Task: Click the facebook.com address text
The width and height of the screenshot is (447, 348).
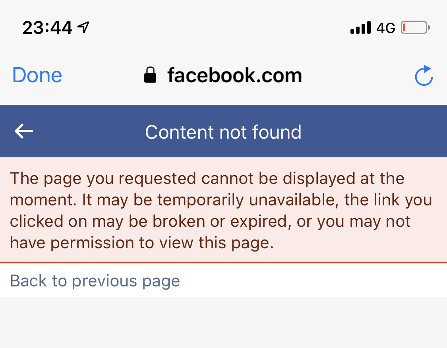Action: click(234, 75)
